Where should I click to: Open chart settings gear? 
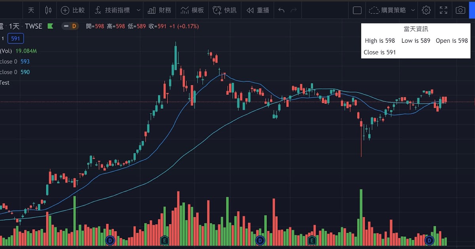(426, 10)
